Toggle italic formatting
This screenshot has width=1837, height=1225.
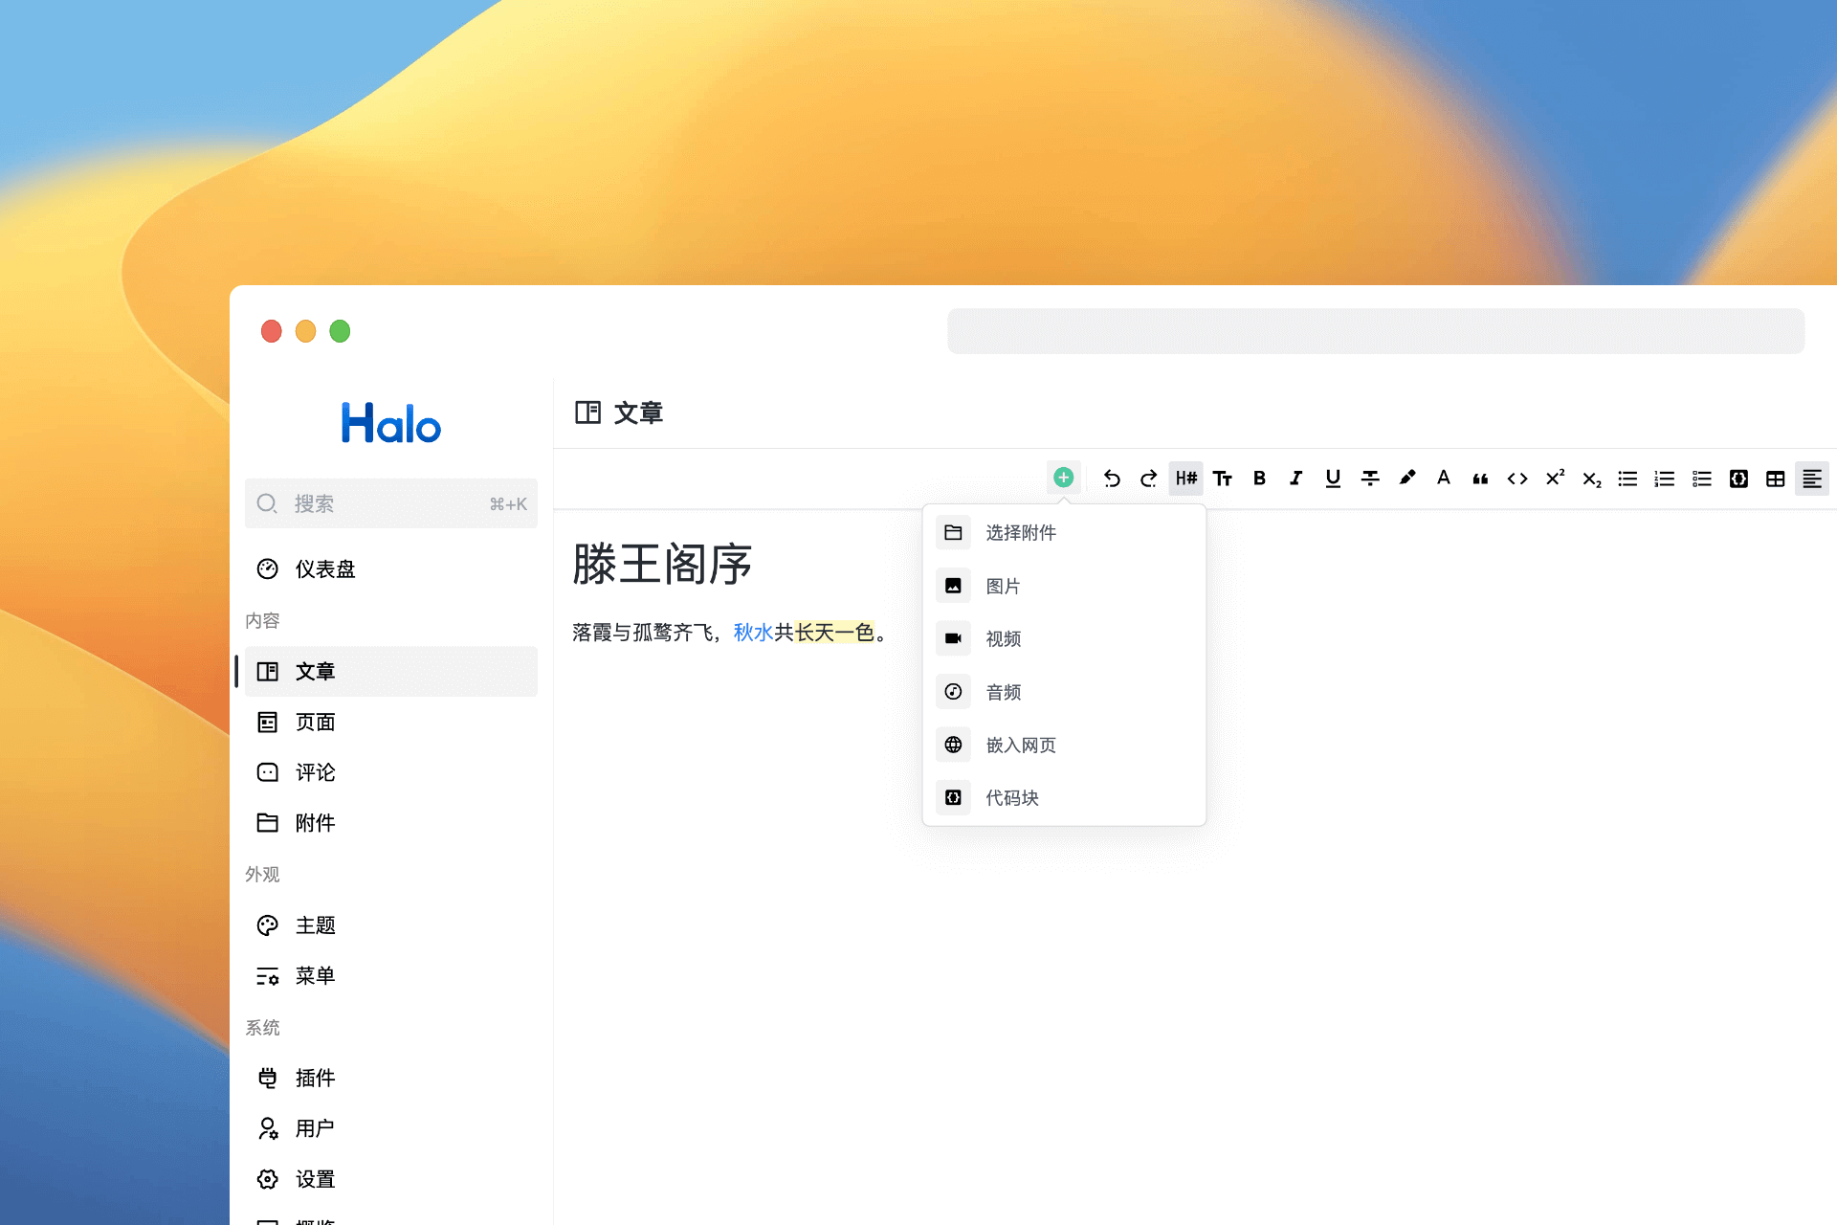[x=1295, y=479]
